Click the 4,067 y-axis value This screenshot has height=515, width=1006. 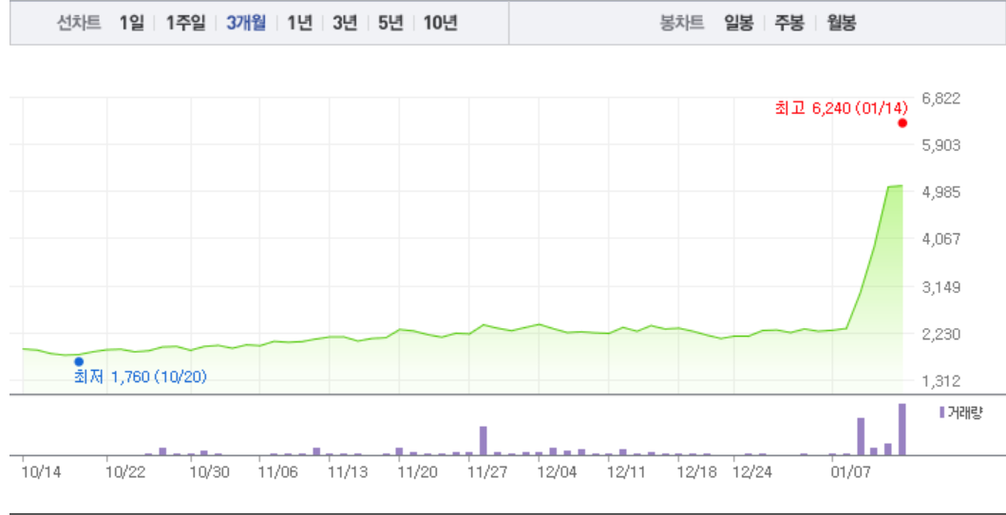click(x=940, y=239)
